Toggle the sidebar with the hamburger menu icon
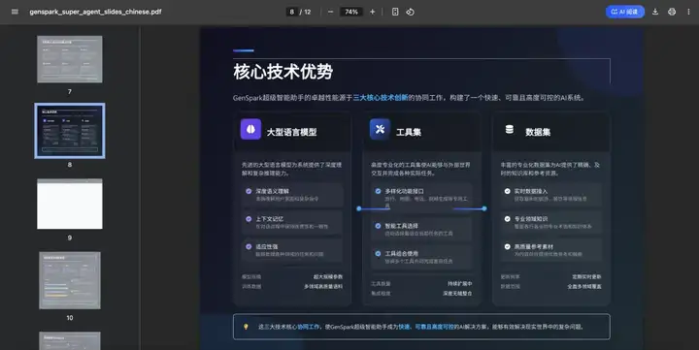This screenshot has width=699, height=350. pos(15,12)
